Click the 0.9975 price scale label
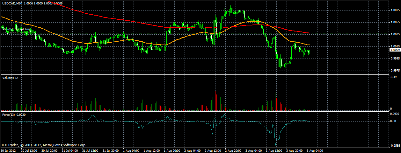Screen dimensions: 401x153 395,71
